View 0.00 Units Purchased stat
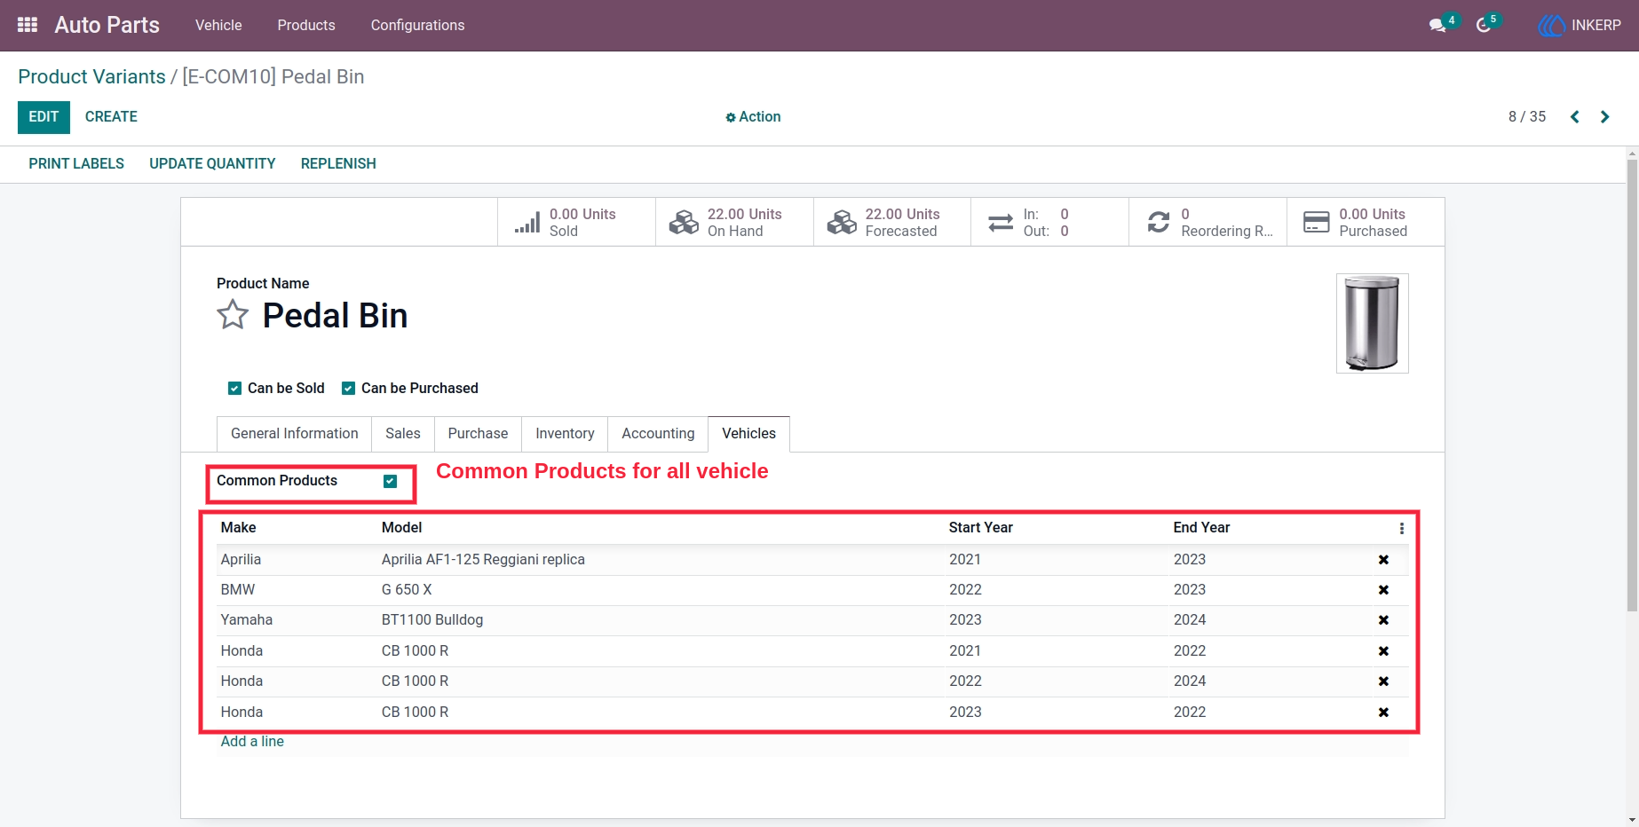Viewport: 1639px width, 827px height. click(x=1366, y=222)
